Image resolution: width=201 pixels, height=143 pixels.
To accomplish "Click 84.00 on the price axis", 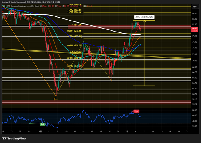I will [195, 19].
